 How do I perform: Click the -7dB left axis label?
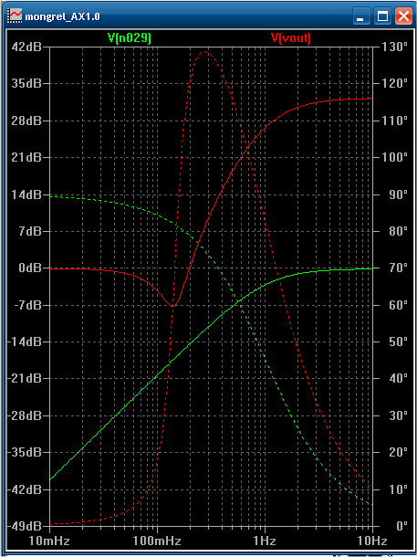(x=26, y=305)
